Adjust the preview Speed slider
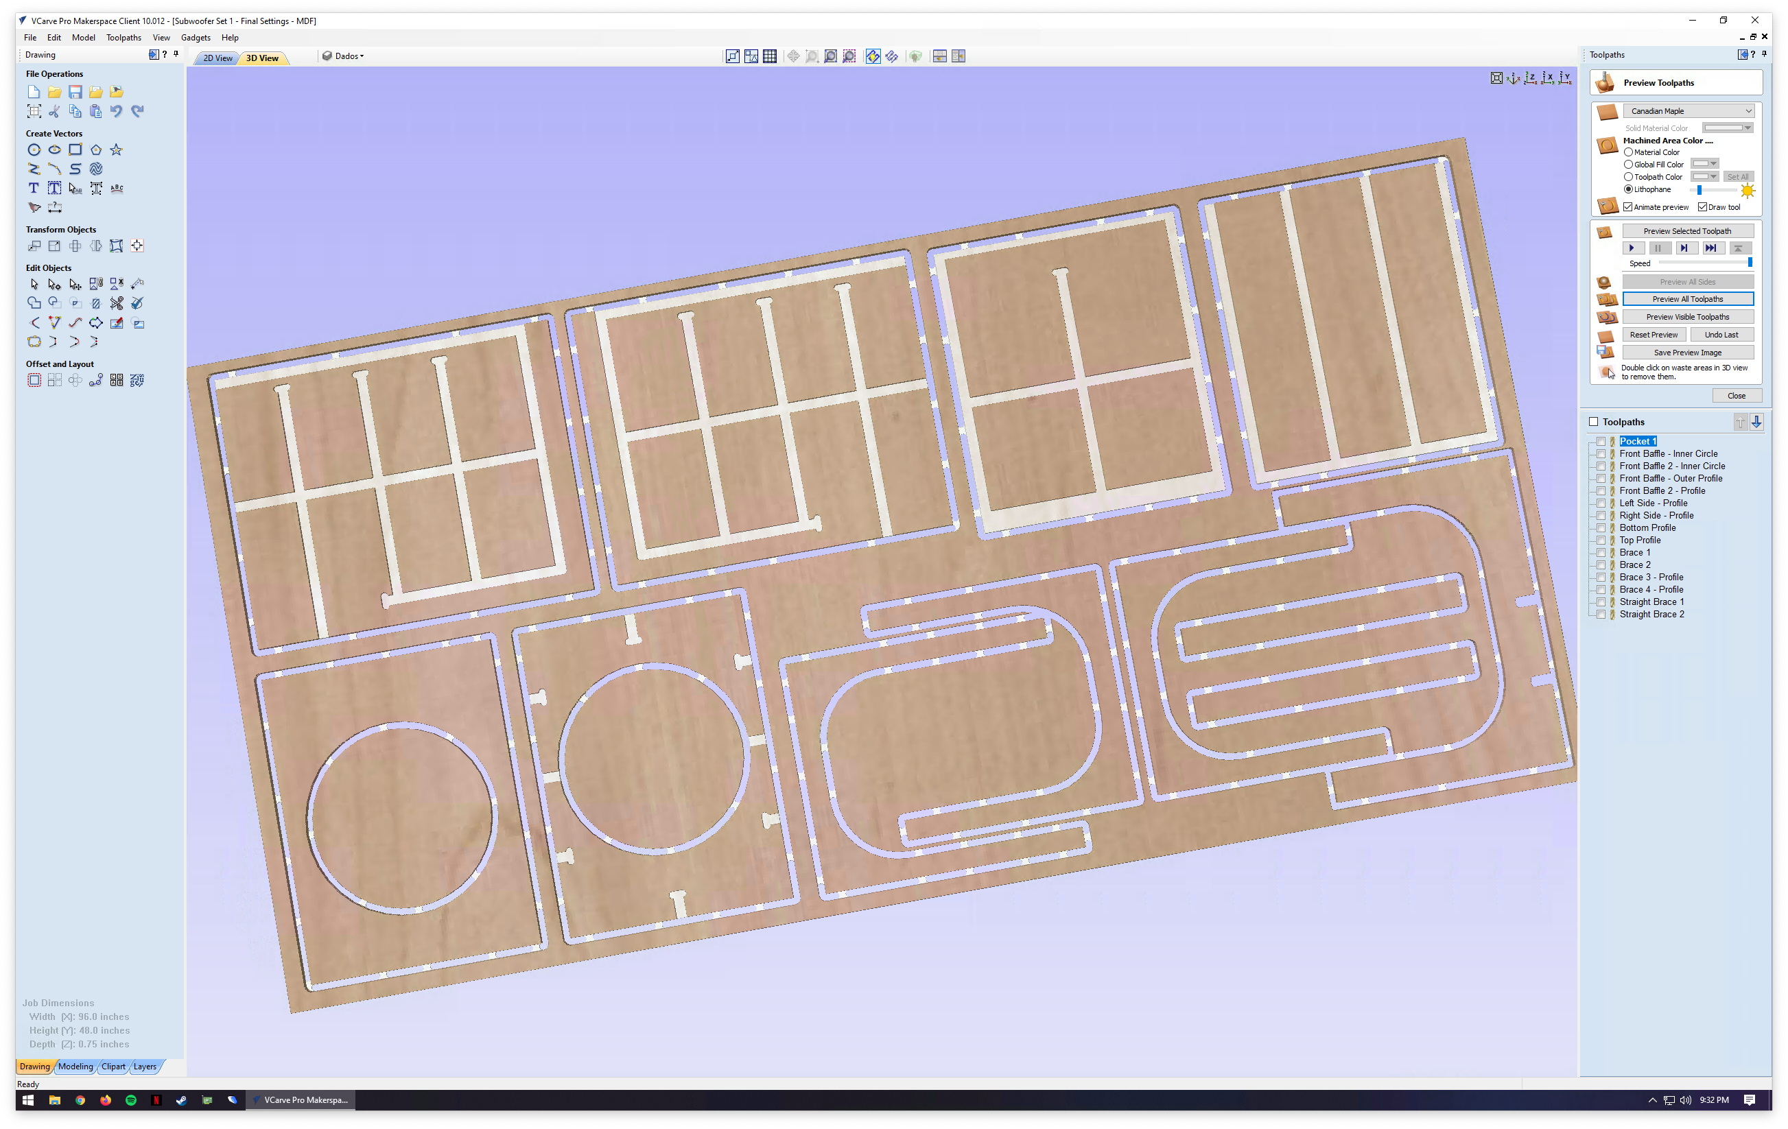Viewport: 1788px width, 1129px height. (1750, 263)
